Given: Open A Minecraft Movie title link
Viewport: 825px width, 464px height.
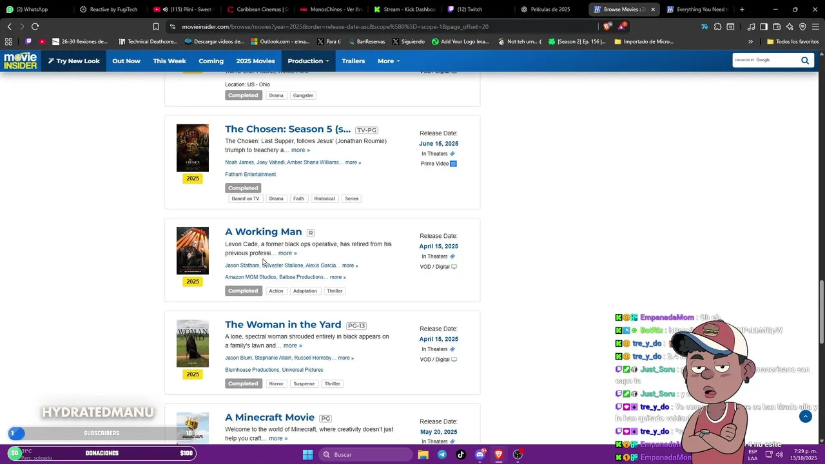Looking at the screenshot, I should [x=269, y=418].
